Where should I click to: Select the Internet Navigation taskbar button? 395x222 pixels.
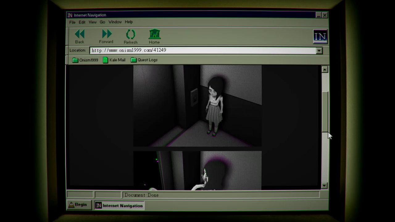(119, 205)
